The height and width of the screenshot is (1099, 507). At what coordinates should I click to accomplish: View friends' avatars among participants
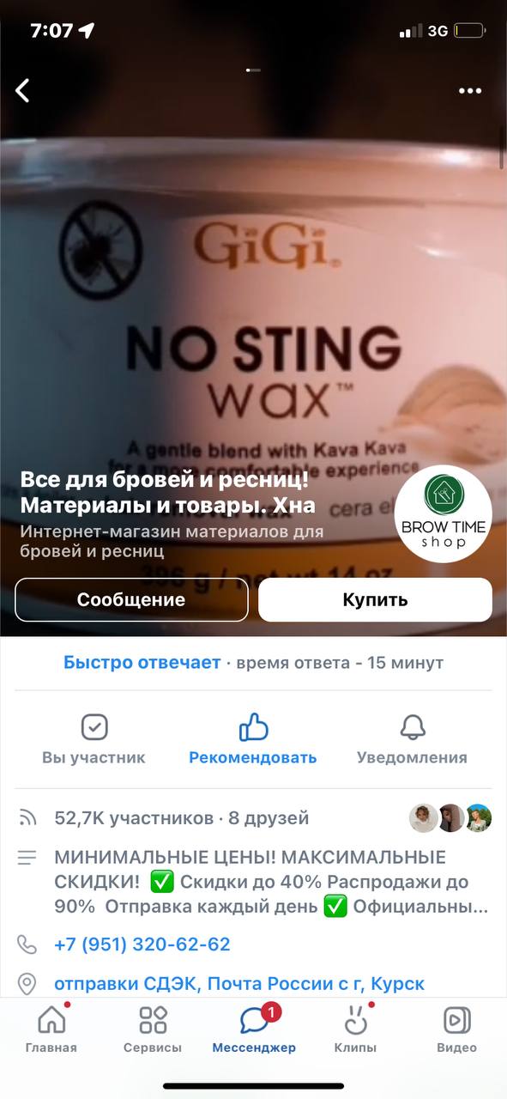(450, 818)
